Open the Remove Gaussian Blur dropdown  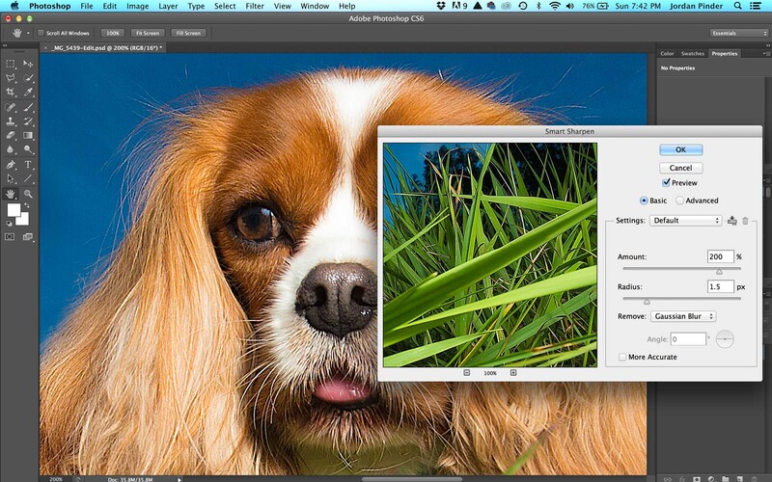(x=683, y=316)
